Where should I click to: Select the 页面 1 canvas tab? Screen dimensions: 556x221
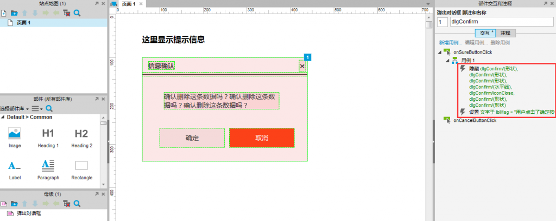click(x=128, y=4)
